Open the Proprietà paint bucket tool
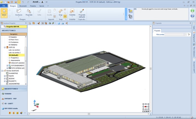196x119 pixels. [x=29, y=13]
